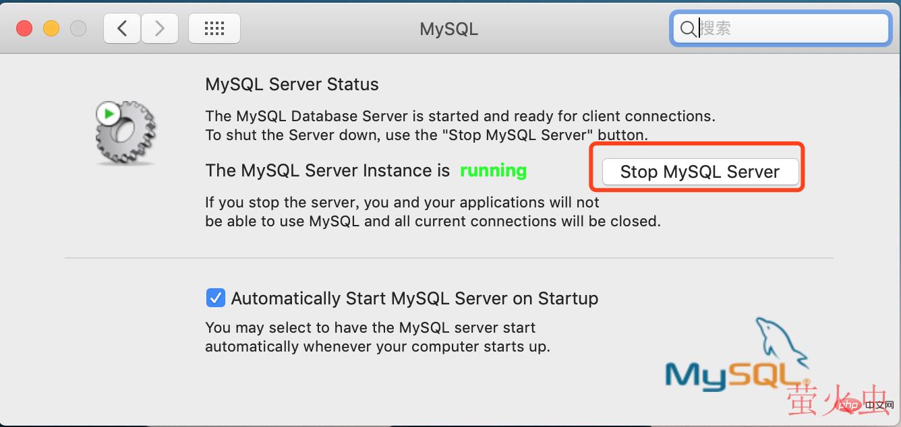
Task: Click the 'MySQL Server Status' heading
Action: pos(292,85)
